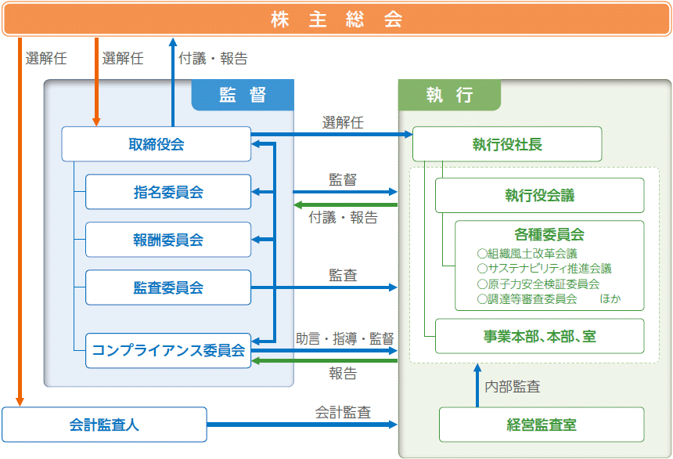Viewport: 673px width, 459px height.
Task: Select the 執行役社長 box
Action: tap(507, 144)
